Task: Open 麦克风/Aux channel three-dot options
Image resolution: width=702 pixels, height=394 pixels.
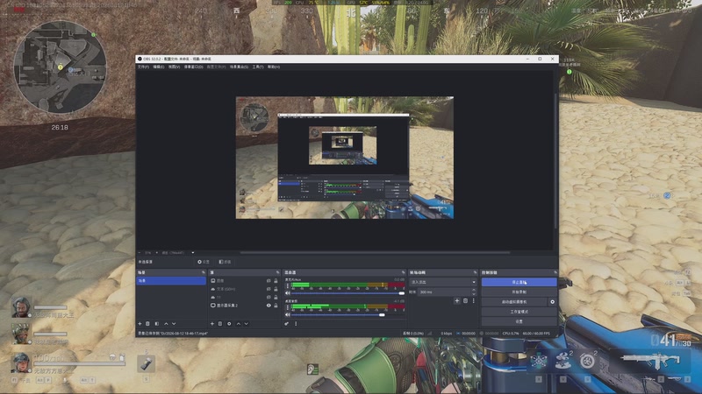Action: 288,286
